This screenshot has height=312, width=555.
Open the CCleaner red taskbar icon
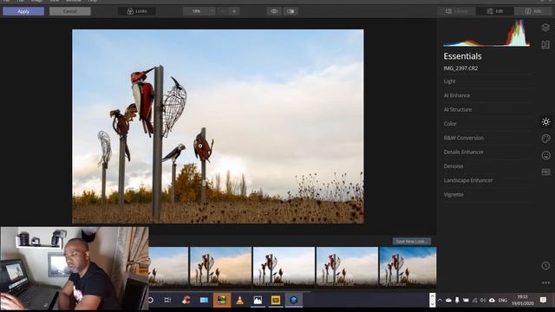[x=186, y=301]
